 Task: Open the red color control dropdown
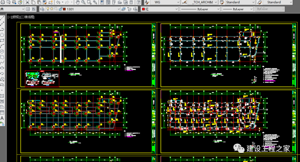point(160,9)
